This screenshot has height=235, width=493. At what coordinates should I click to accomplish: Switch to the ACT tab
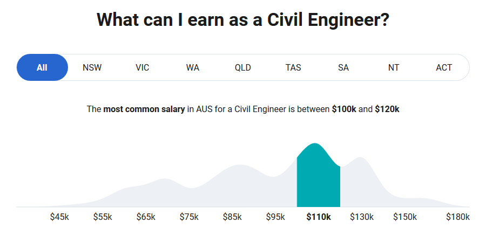pyautogui.click(x=444, y=67)
